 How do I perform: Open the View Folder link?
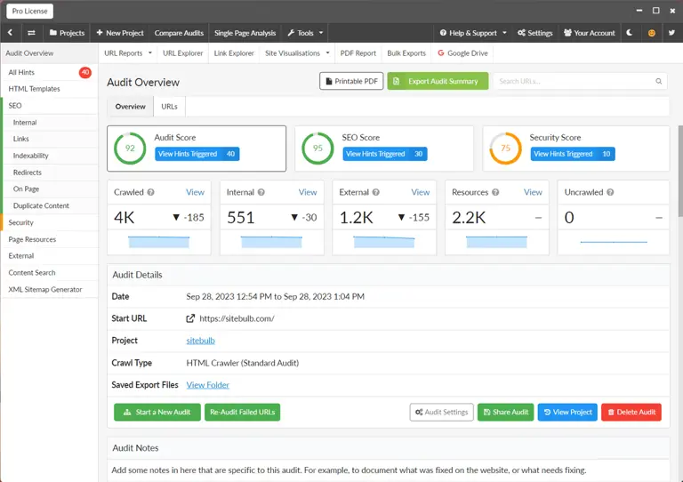coord(208,385)
